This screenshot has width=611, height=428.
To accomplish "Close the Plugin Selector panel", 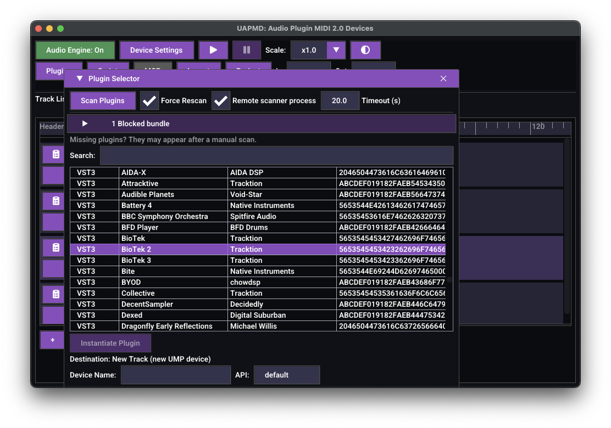I will [443, 78].
